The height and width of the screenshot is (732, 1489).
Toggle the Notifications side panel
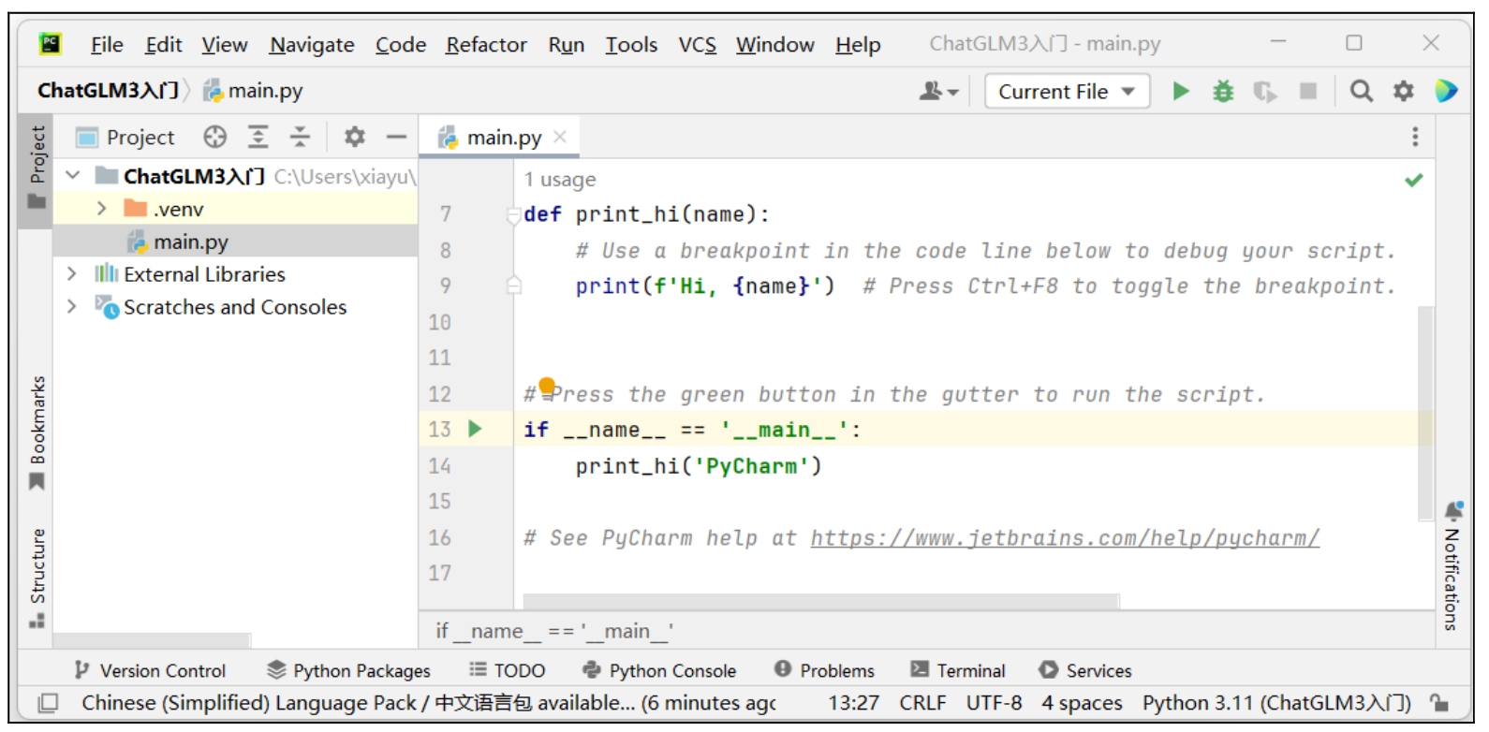tap(1452, 565)
